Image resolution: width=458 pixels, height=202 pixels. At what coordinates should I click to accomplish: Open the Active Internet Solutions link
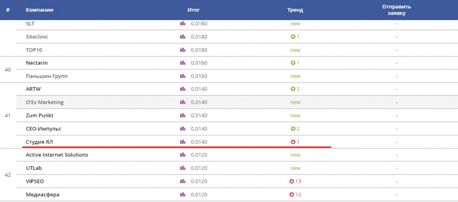pos(57,155)
